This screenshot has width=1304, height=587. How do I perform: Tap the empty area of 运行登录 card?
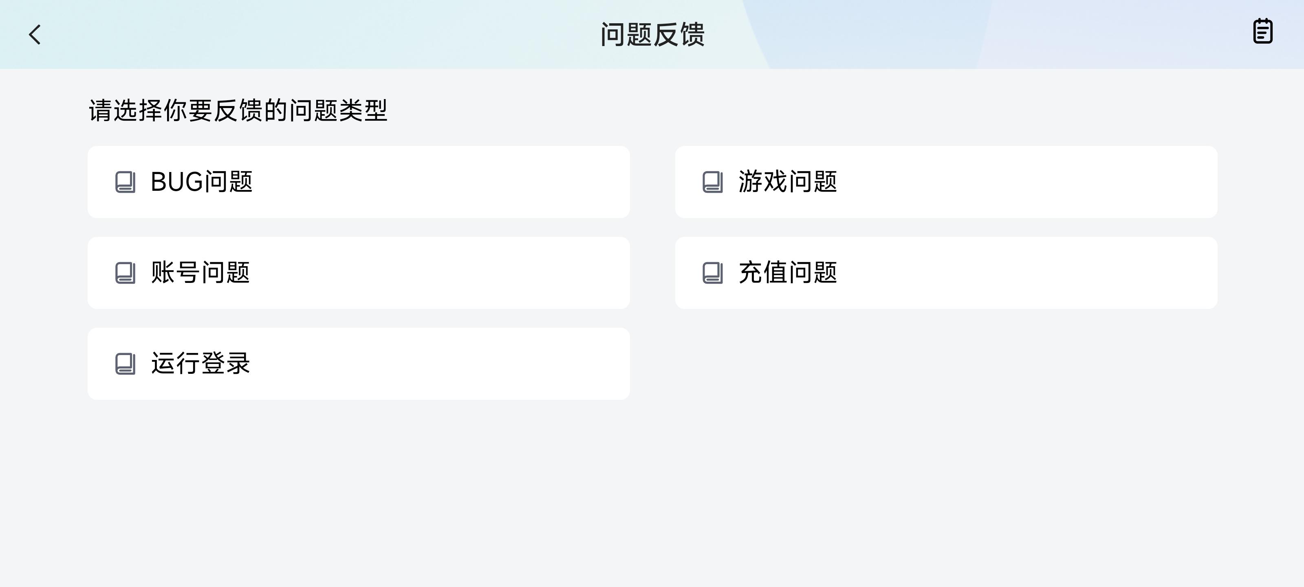(x=441, y=364)
